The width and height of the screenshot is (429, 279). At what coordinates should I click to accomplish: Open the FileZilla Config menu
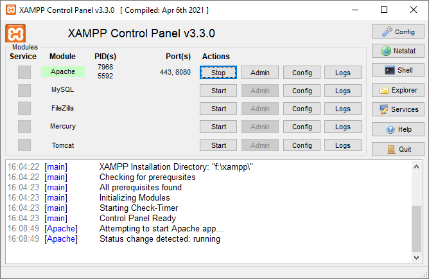302,109
